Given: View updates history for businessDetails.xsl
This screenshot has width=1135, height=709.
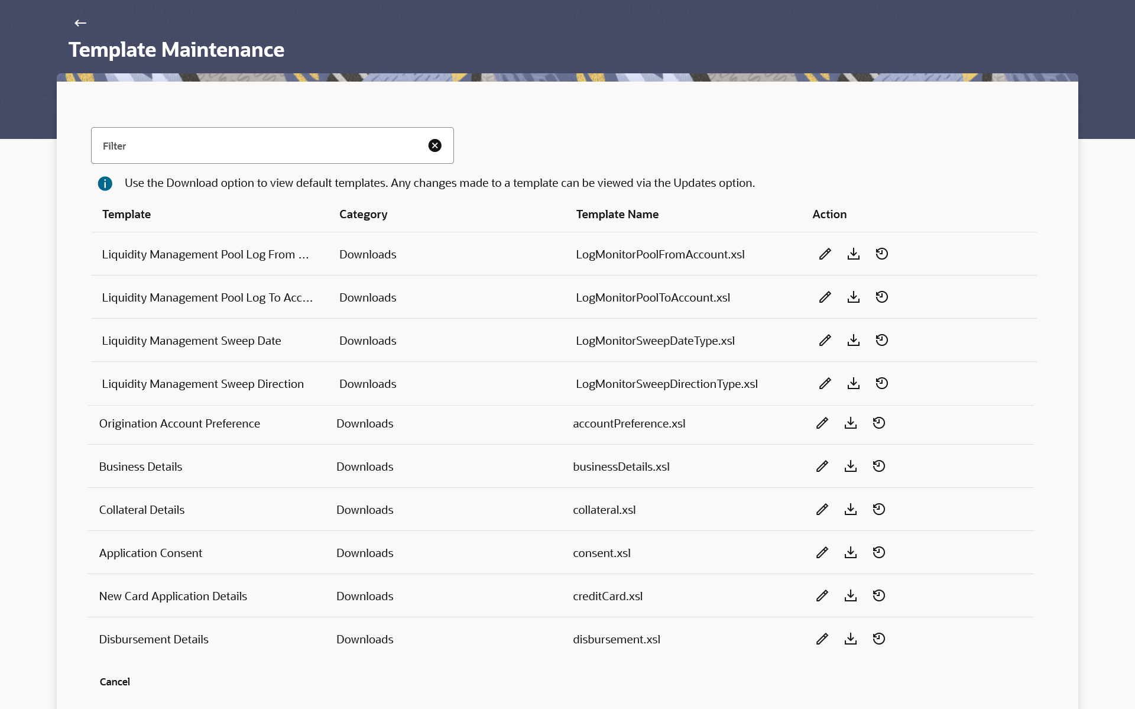Looking at the screenshot, I should (x=878, y=467).
